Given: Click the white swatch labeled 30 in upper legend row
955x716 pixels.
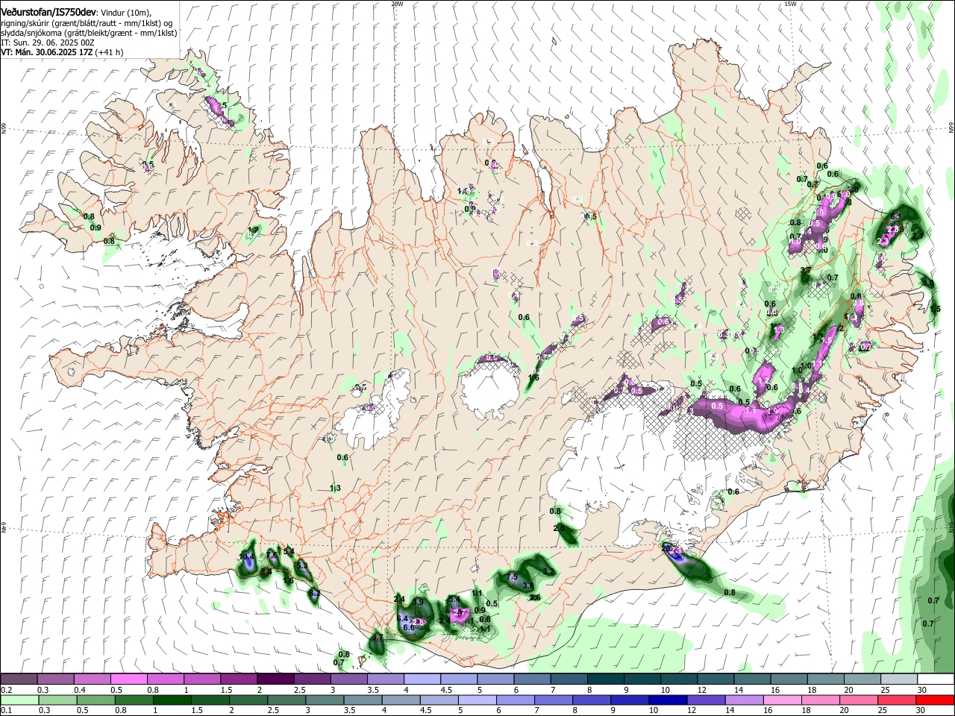Looking at the screenshot, I should tap(935, 679).
